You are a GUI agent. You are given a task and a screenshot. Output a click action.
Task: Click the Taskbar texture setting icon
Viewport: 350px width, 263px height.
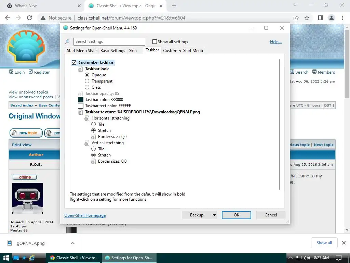(x=80, y=112)
